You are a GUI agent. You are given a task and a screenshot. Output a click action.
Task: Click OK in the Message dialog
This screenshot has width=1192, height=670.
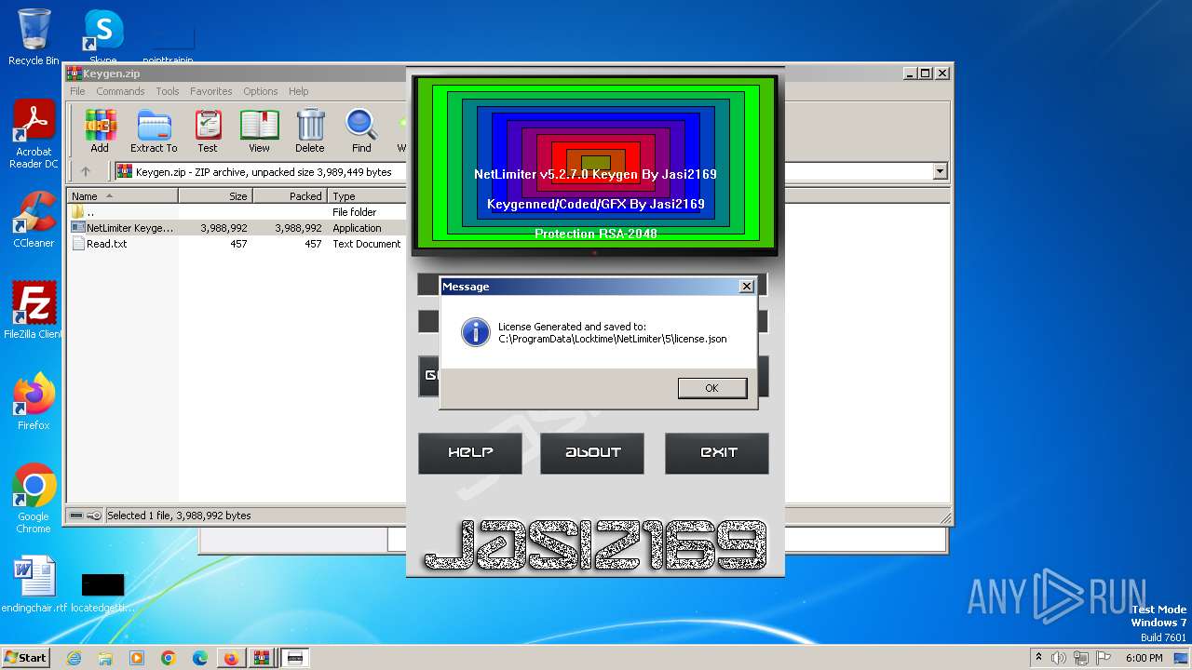point(711,388)
